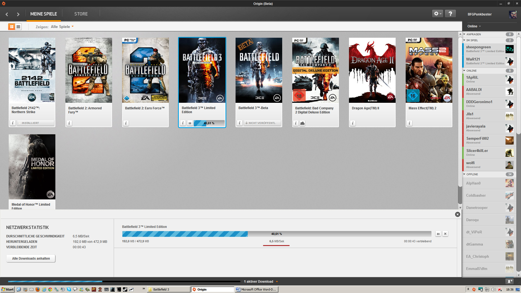Go forward with the right arrow
This screenshot has width=521, height=293.
coord(18,14)
